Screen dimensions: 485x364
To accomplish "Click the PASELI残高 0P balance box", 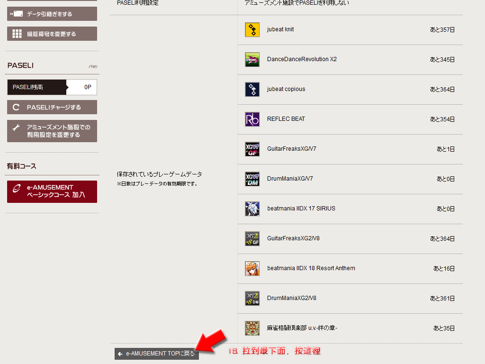I will tap(52, 87).
